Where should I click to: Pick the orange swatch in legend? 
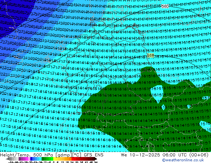click(68, 159)
